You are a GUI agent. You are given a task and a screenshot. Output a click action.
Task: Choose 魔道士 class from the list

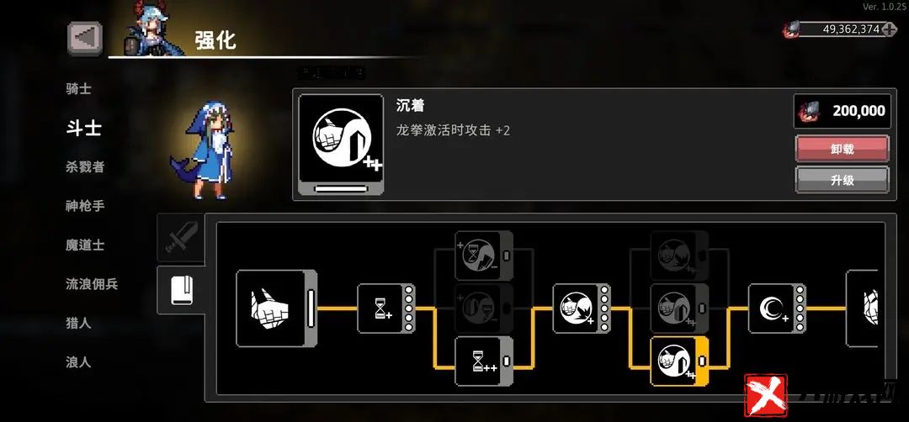(85, 245)
